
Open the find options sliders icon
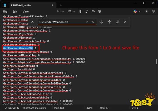(x=117, y=22)
